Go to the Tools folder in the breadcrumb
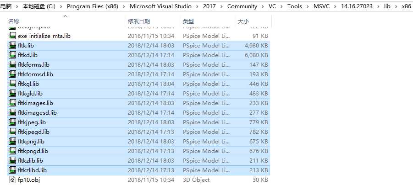413x185 pixels. coord(294,6)
